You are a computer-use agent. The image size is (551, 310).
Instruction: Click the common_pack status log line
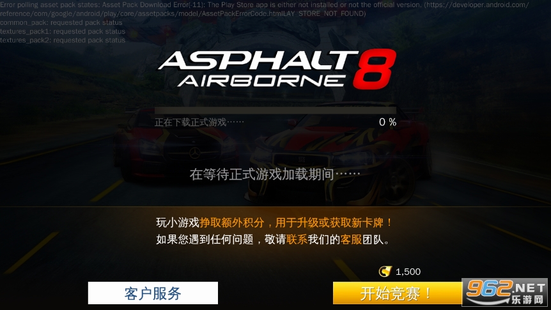(61, 22)
